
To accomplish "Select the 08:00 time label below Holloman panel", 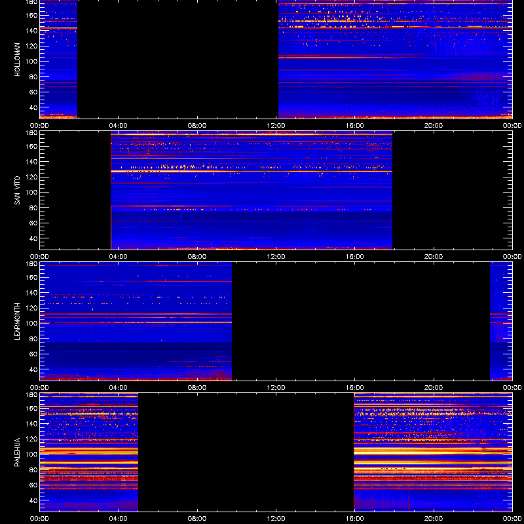I will click(197, 126).
